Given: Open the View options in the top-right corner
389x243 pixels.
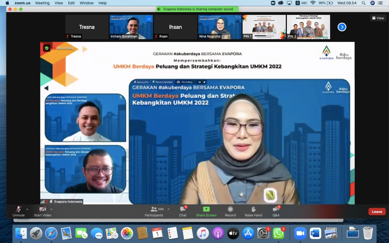Looking at the screenshot, I should [378, 18].
